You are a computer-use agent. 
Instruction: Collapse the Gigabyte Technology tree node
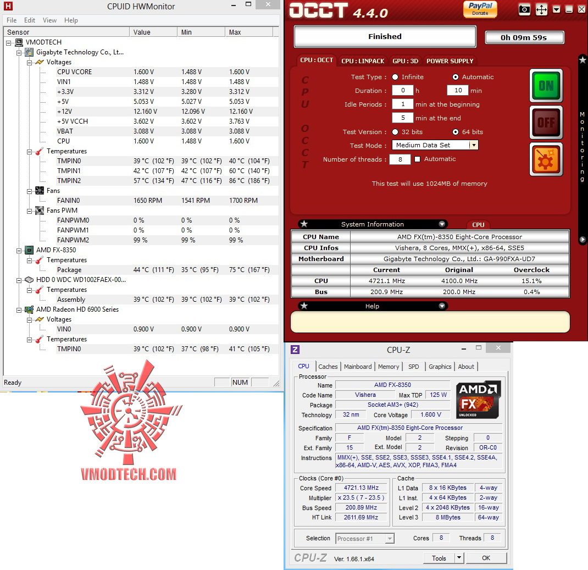pos(19,53)
